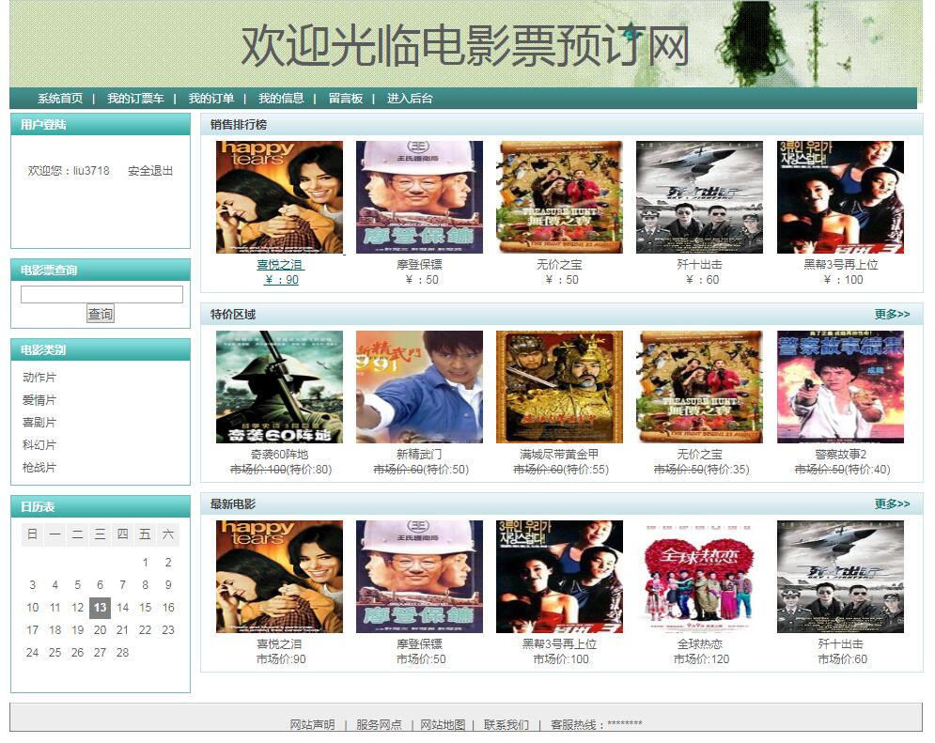Open 摩登保镖 poster in sales ranking
This screenshot has height=743, width=935.
pos(419,197)
